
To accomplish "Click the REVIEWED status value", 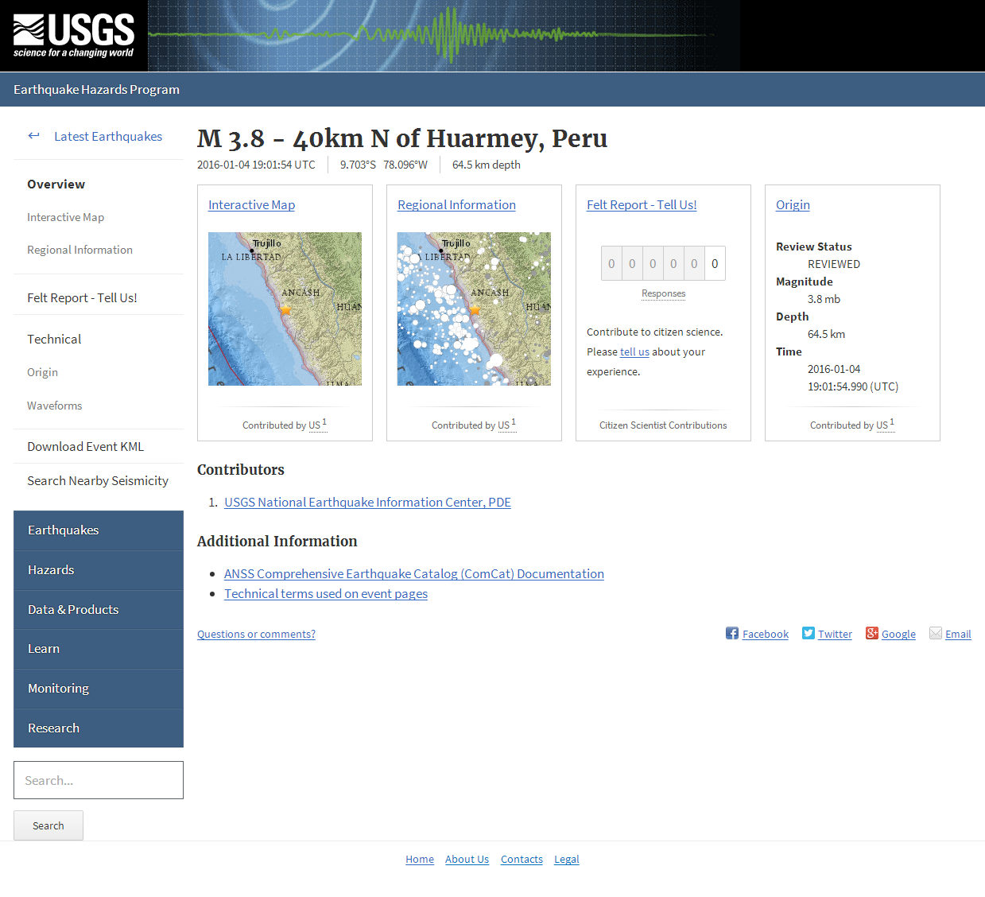I will [834, 264].
